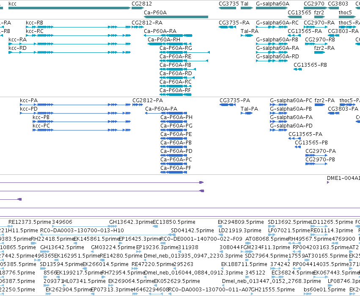Screen dimensions: 360x296
Task: Click the CG3735 gene label
Action: pyautogui.click(x=229, y=4)
